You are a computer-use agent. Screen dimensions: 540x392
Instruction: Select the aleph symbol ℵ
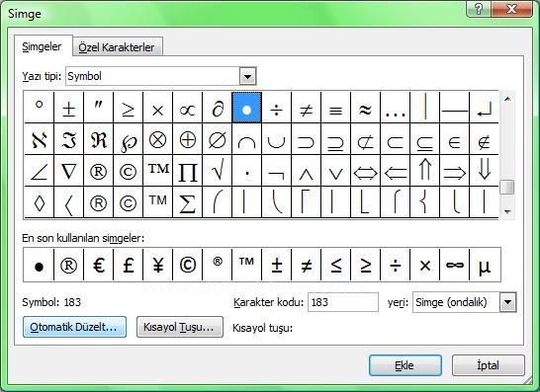pos(40,139)
